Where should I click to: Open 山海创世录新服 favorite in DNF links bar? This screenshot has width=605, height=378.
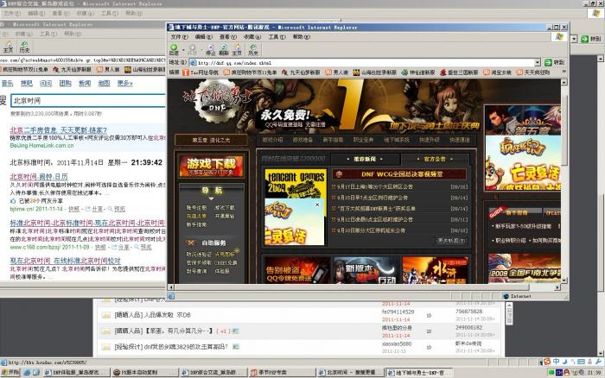point(375,72)
